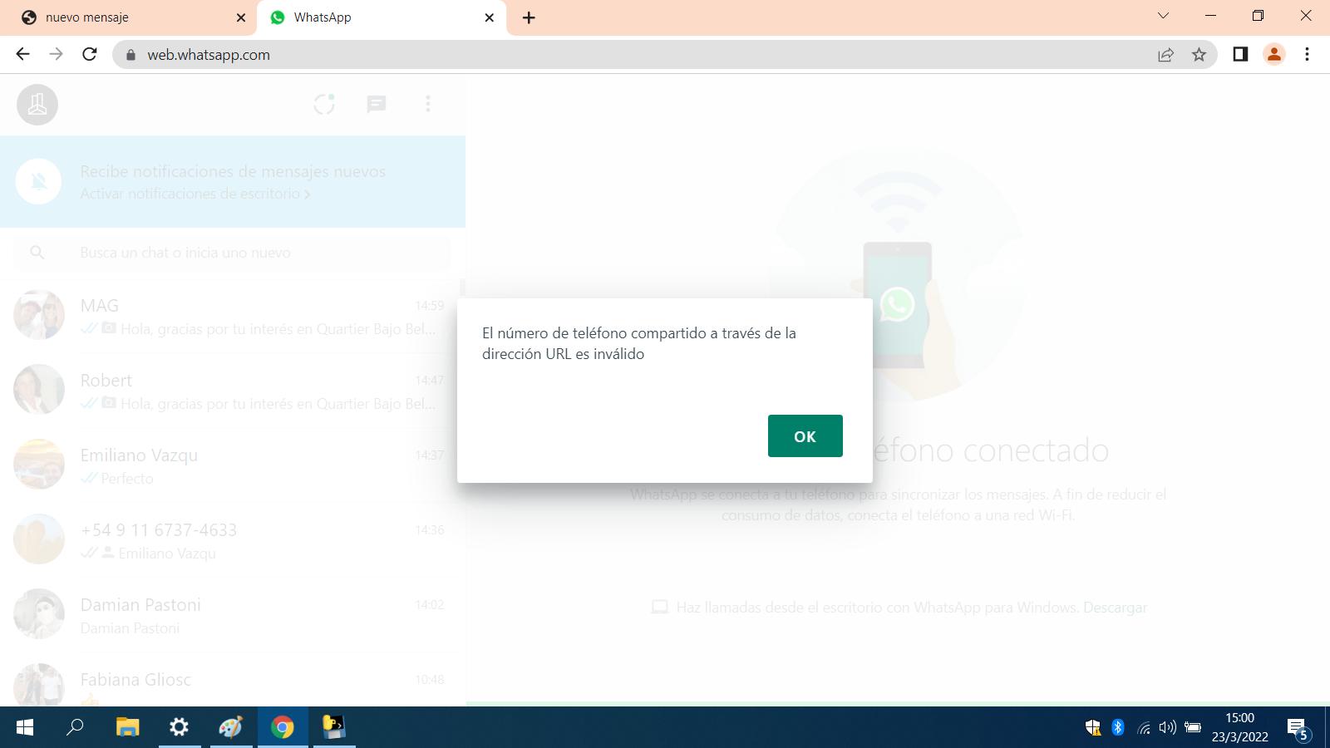
Task: Open the MAG chat
Action: tap(233, 315)
